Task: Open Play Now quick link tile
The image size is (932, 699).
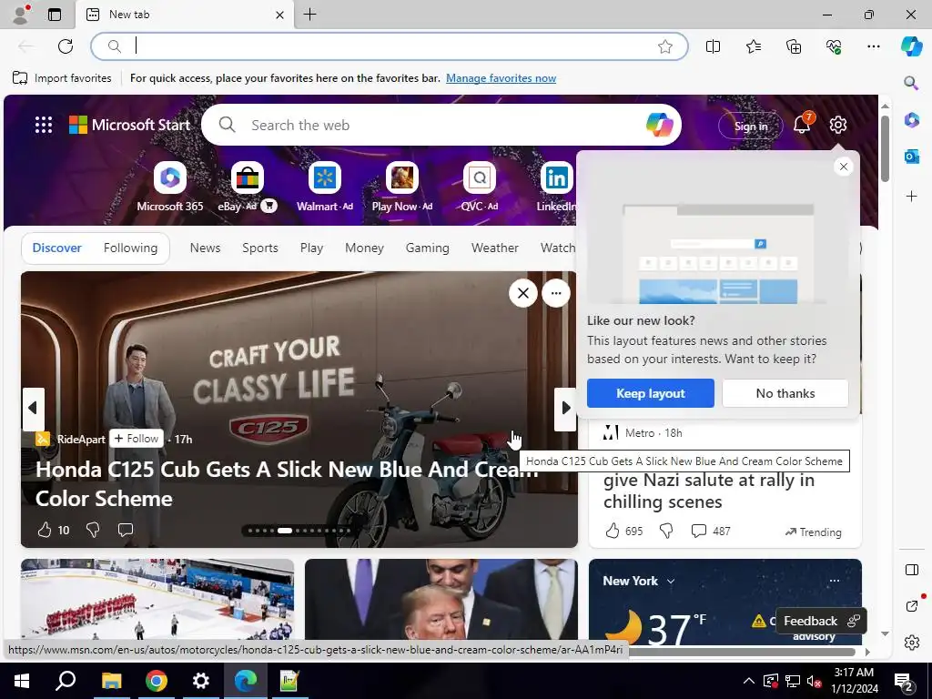Action: 402,187
